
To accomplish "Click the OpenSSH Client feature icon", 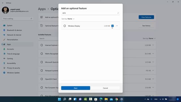I will [x=42, y=79].
